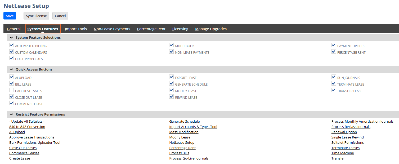Open the 840 to 842 Conversion link
This screenshot has width=399, height=164.
tap(27, 127)
